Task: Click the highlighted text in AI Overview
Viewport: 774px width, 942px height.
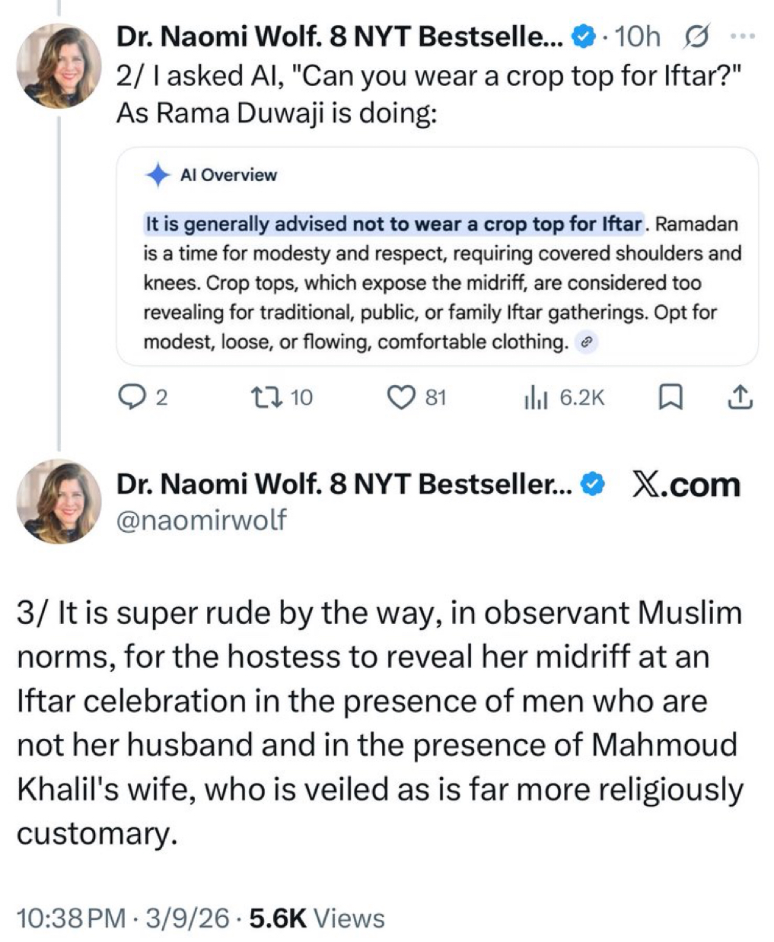Action: click(x=393, y=224)
